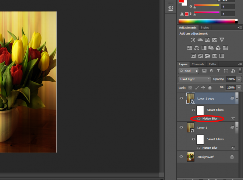Image resolution: width=243 pixels, height=180 pixels.
Task: Filter layers by type (T) icon
Action: coord(219,71)
